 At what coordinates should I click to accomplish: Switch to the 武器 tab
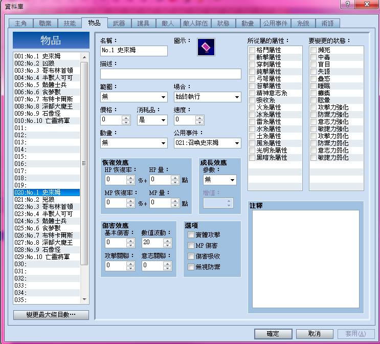(119, 24)
